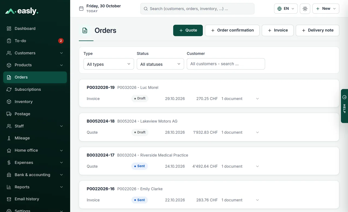The image size is (348, 212).
Task: Click the Expenses dollar icon
Action: click(x=9, y=163)
